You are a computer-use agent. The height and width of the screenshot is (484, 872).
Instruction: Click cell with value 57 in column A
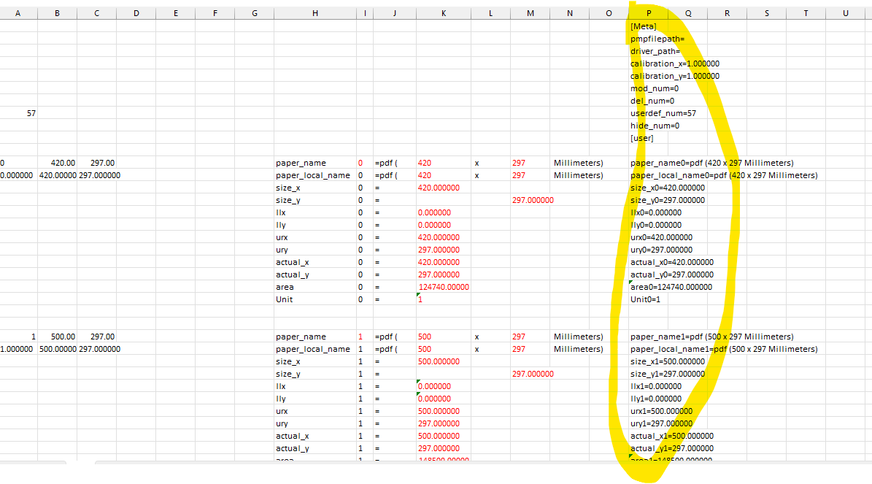[31, 113]
